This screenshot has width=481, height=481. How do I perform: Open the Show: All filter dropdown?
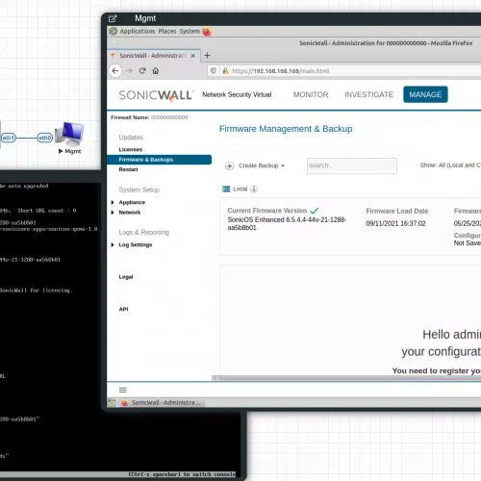pyautogui.click(x=450, y=165)
